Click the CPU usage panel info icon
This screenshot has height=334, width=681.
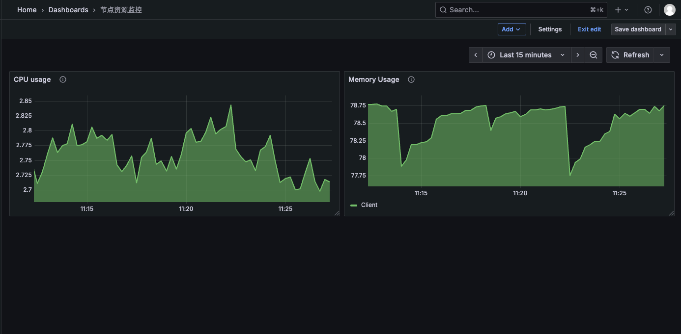click(62, 79)
